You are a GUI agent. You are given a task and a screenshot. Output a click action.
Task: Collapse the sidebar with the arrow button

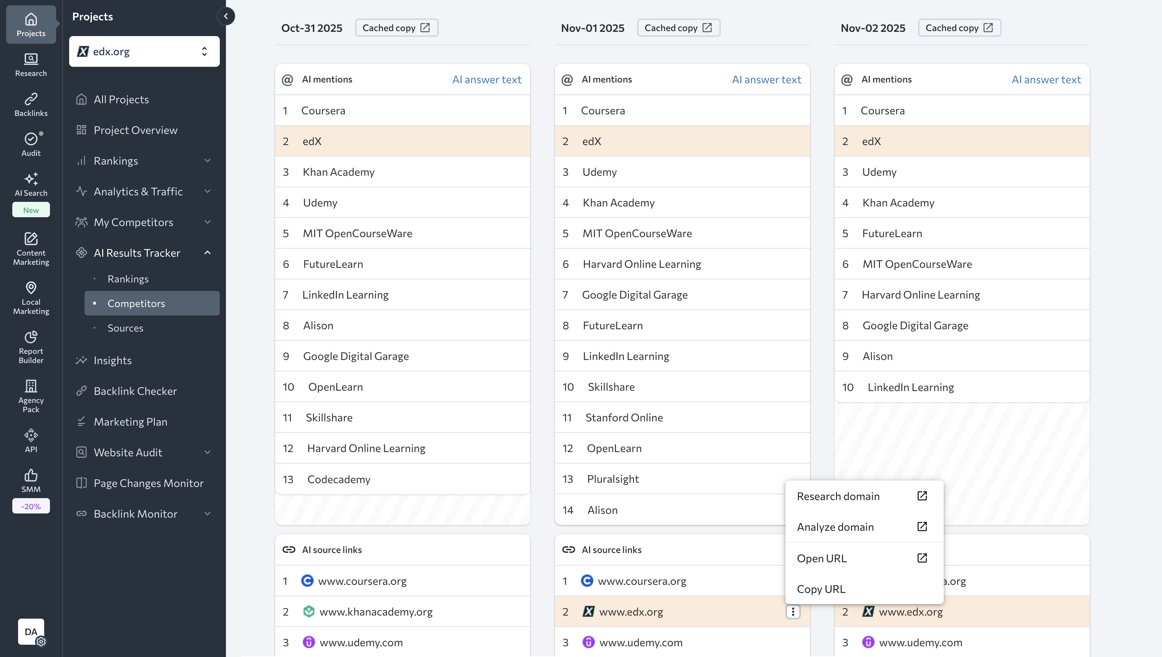226,16
